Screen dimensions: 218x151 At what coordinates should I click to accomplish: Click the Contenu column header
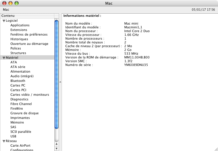pyautogui.click(x=27, y=16)
